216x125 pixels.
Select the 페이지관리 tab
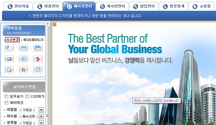click(x=79, y=6)
